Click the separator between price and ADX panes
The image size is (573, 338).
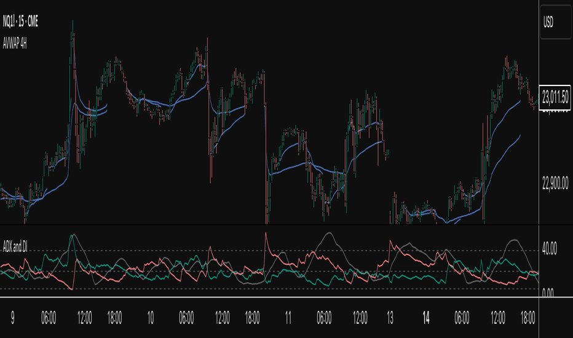269,224
